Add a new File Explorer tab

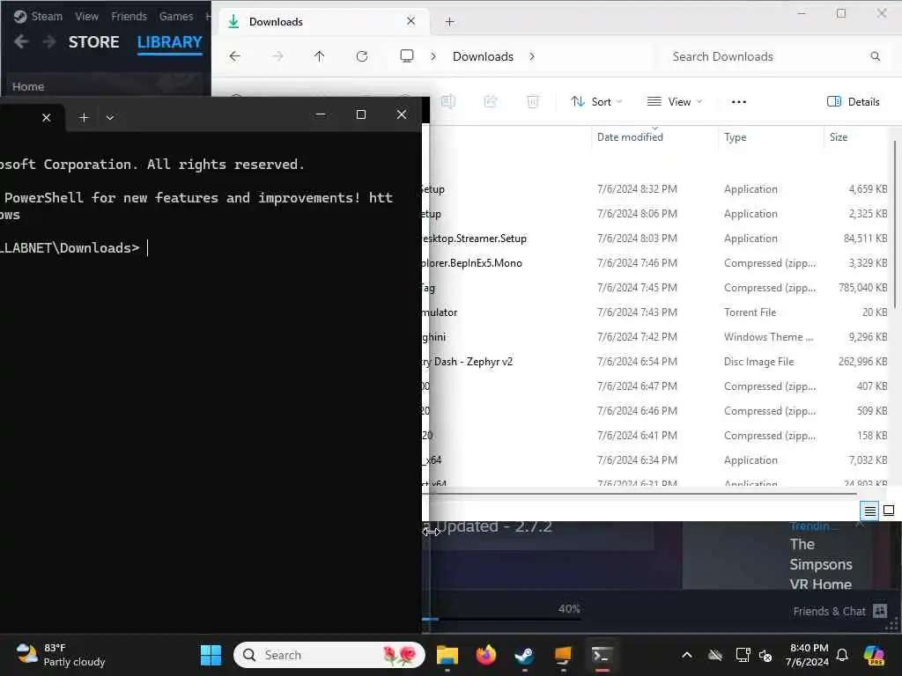point(450,22)
